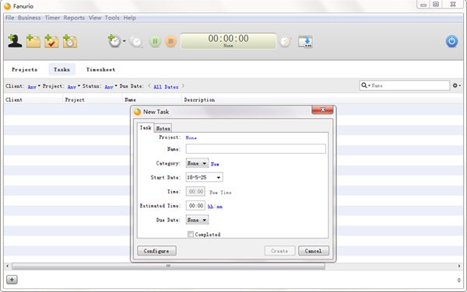Image resolution: width=467 pixels, height=292 pixels.
Task: Click the horizontal scrollbar thumb
Action: (168, 266)
